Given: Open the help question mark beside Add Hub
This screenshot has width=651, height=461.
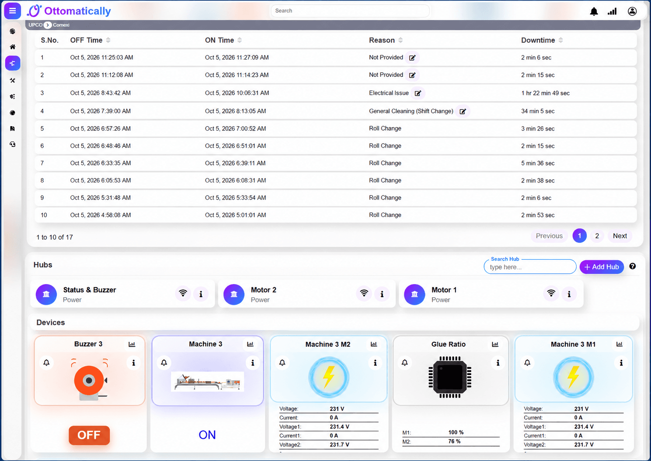Looking at the screenshot, I should 633,266.
